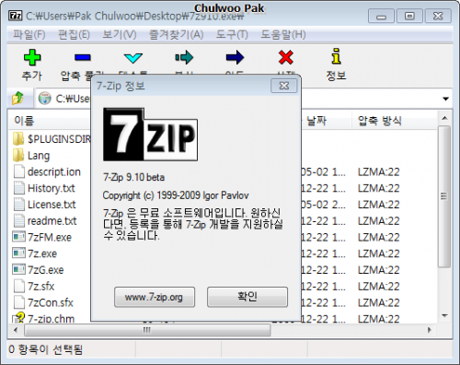Open the 도움말(H) menu
460x365 pixels.
[283, 34]
